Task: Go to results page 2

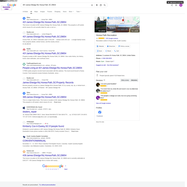Action: (x=48, y=169)
